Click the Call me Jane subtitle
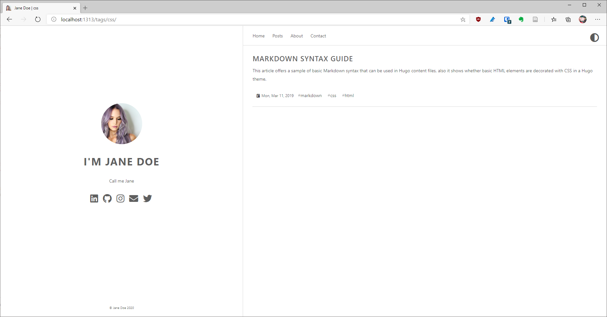This screenshot has width=607, height=317. (122, 181)
